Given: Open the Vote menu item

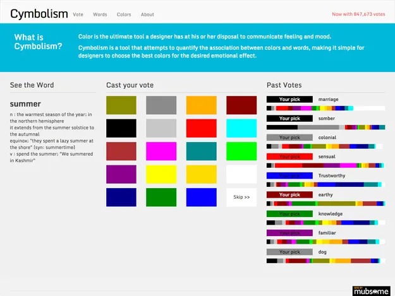Looking at the screenshot, I should pos(78,14).
